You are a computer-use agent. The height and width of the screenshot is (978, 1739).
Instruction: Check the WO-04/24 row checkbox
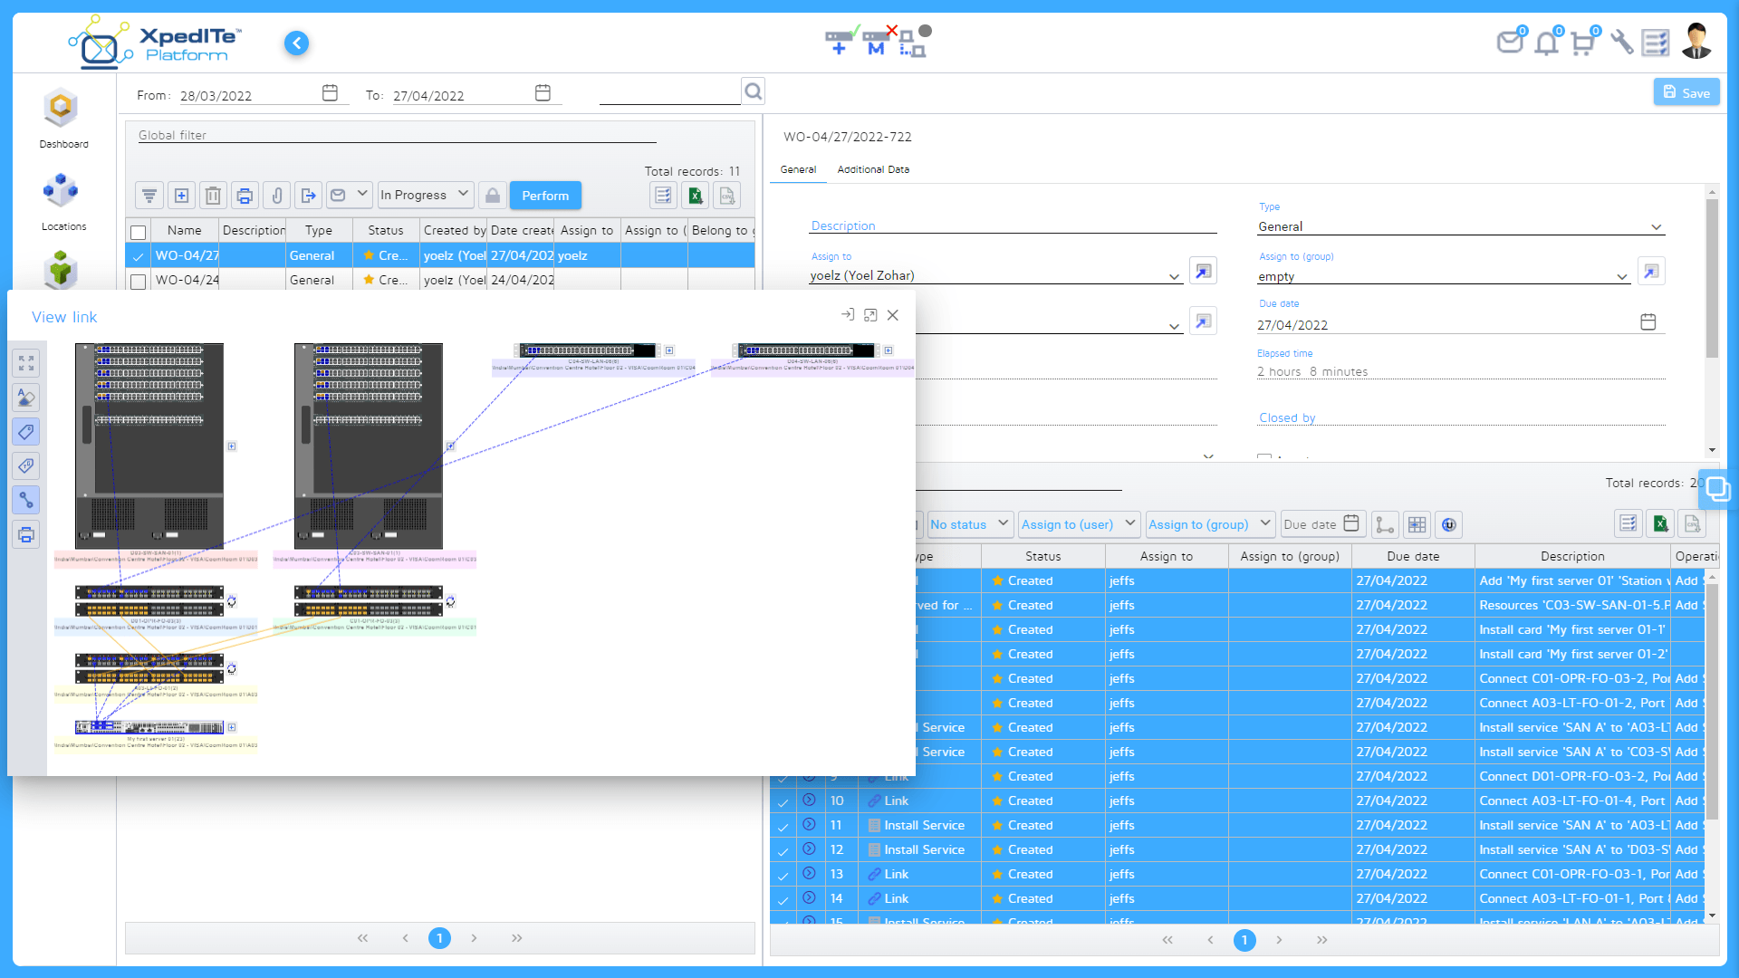pos(138,281)
